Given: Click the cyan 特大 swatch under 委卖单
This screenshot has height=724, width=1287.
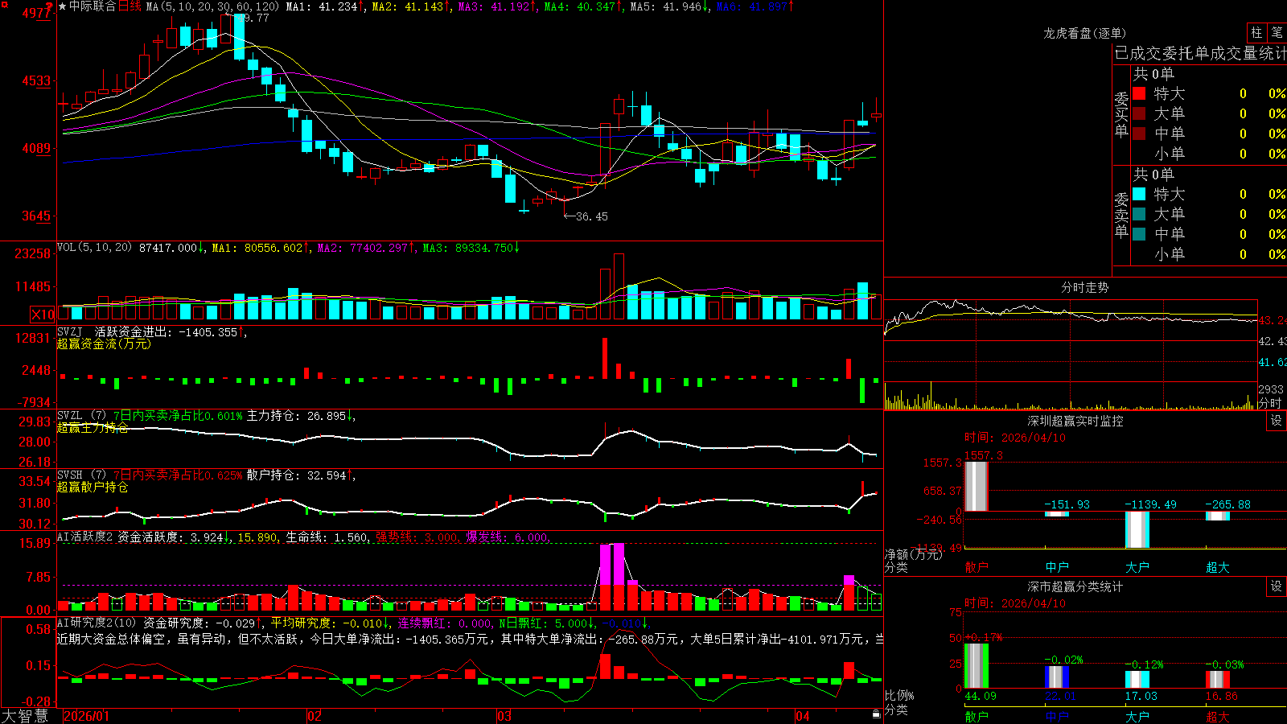Looking at the screenshot, I should (1139, 194).
